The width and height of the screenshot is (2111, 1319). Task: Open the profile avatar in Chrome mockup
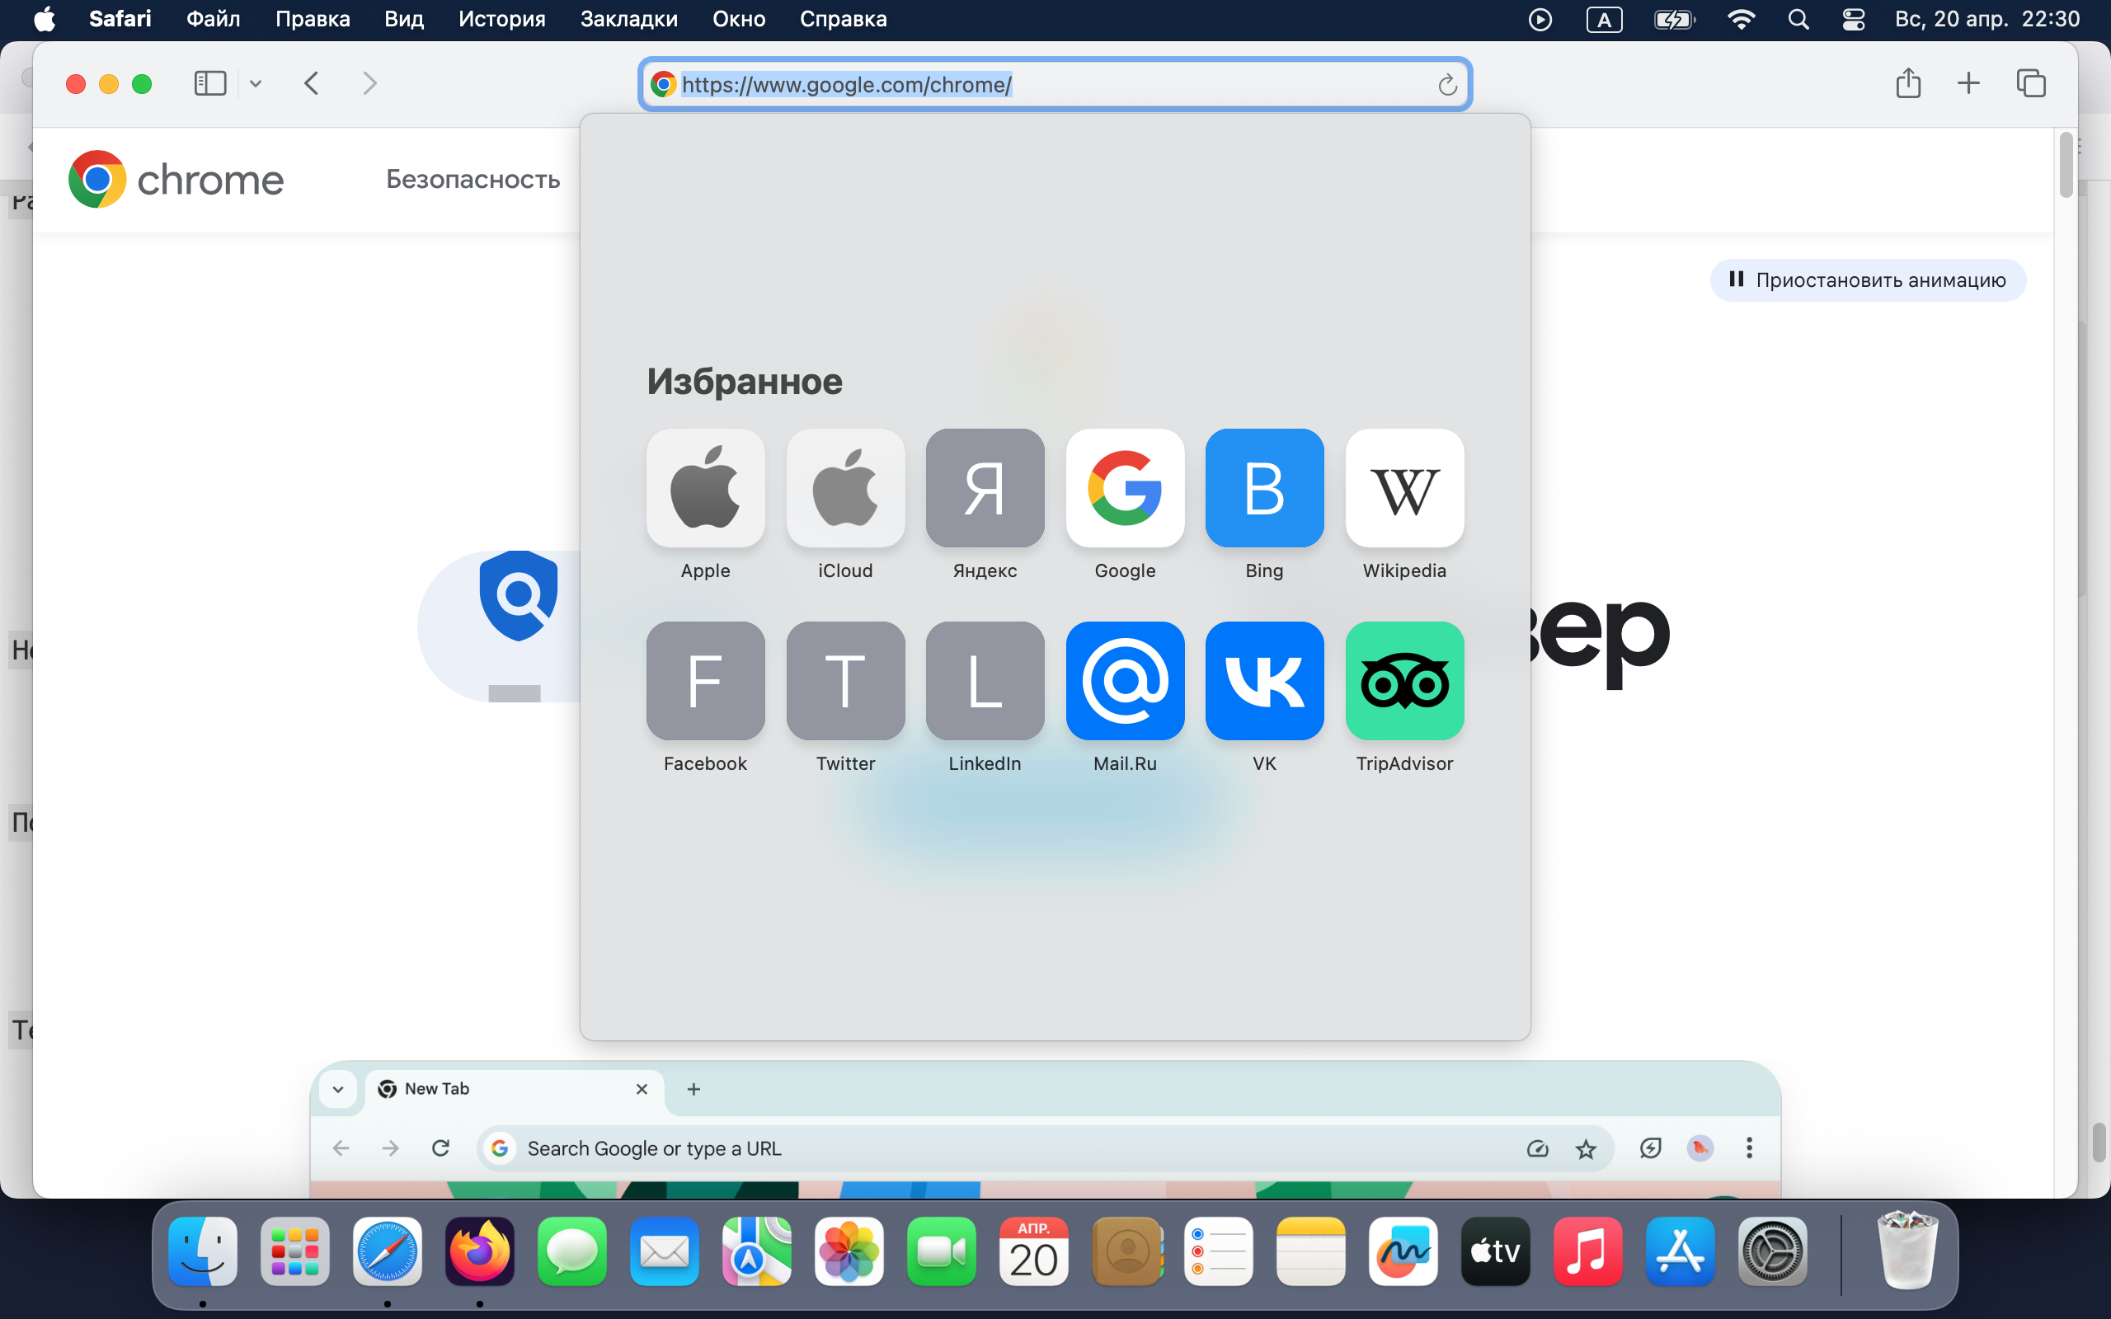point(1700,1148)
